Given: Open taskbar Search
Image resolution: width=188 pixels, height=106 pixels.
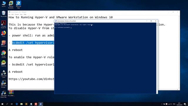Looking at the screenshot, I should coord(7,104).
